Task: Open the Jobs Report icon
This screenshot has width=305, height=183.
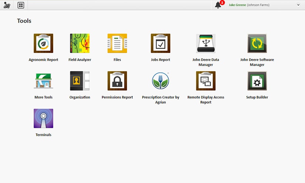Action: 161,43
